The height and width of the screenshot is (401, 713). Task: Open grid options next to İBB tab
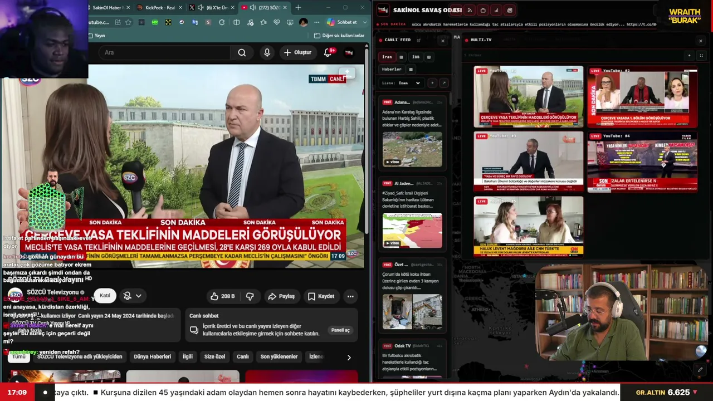click(x=428, y=57)
